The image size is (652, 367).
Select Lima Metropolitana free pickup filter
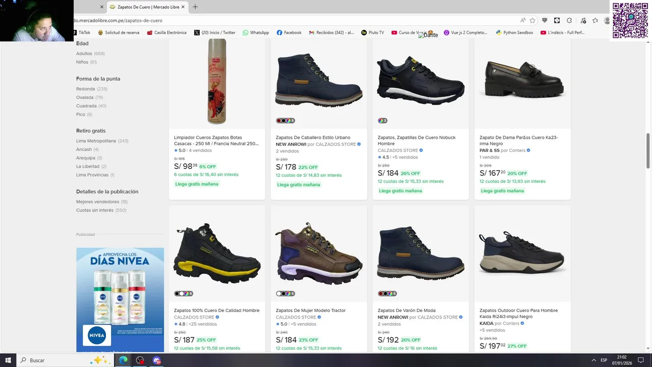point(96,141)
